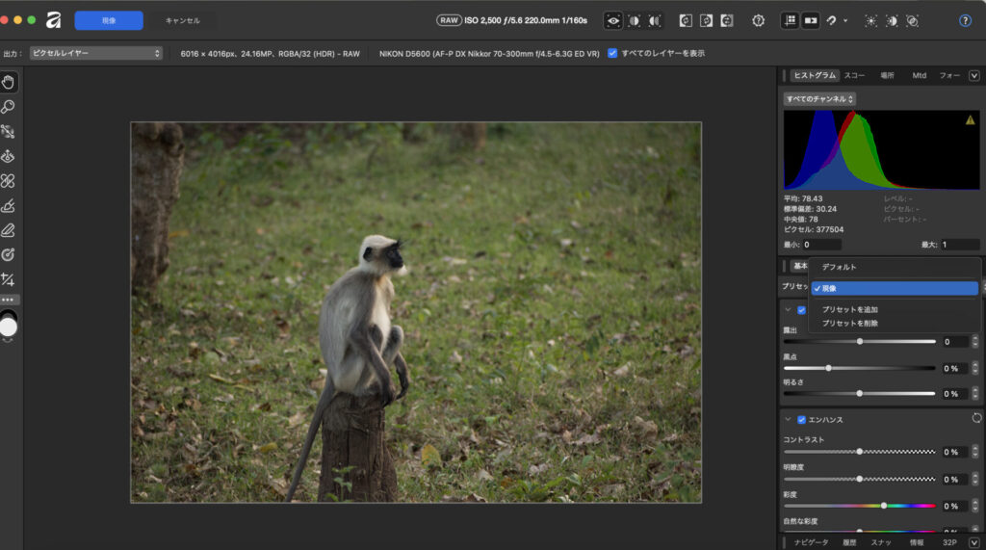Click the Assistant settings icon in toolbar
The image size is (986, 550).
tap(758, 20)
